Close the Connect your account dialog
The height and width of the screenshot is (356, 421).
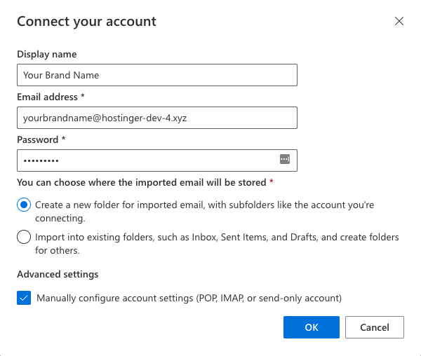pyautogui.click(x=399, y=21)
